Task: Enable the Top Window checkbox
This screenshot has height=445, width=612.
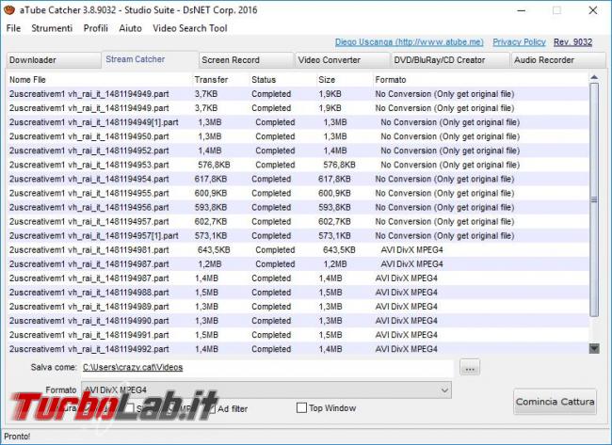Action: 301,408
